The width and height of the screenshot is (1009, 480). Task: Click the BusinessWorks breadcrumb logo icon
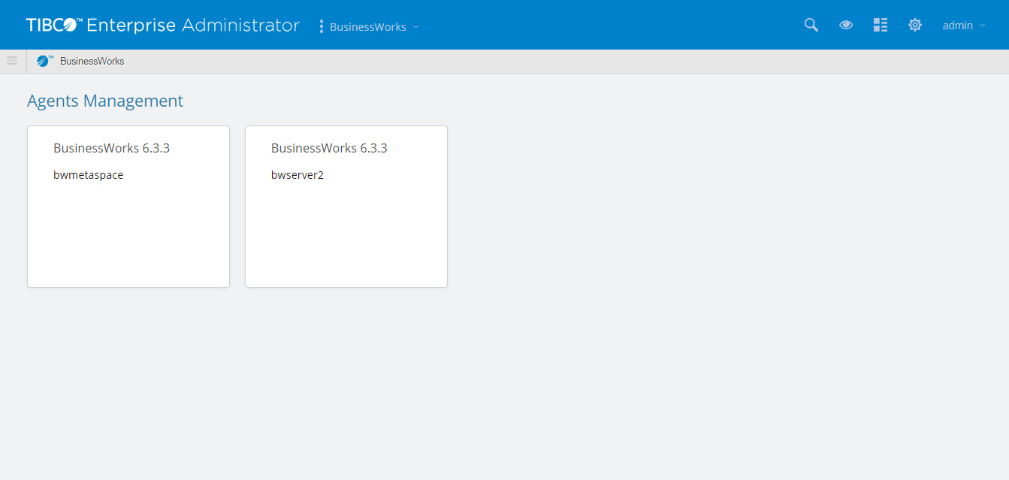tap(45, 61)
